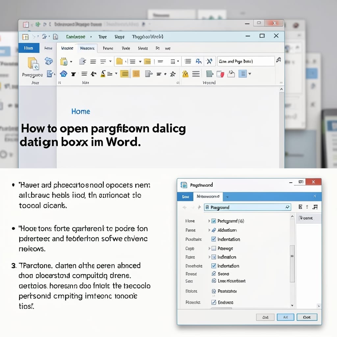Click the 'Qort' button in dialog
This screenshot has height=337, width=337.
point(307,317)
